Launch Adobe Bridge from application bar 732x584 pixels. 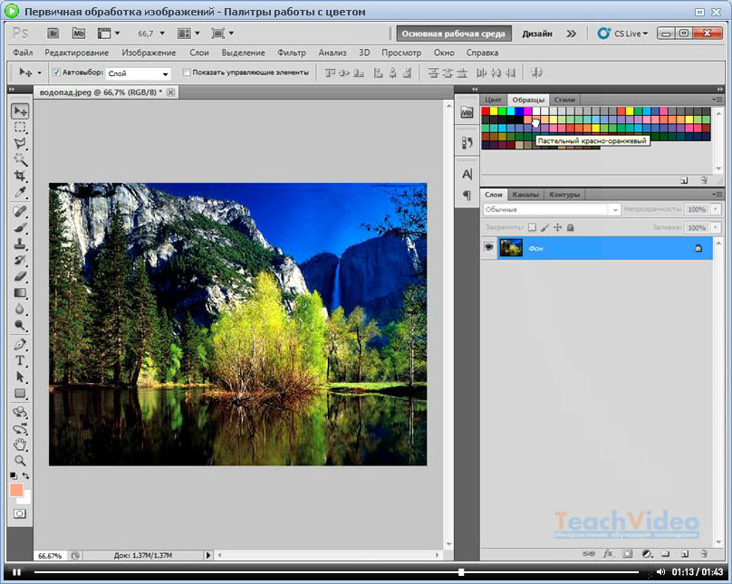coord(53,34)
